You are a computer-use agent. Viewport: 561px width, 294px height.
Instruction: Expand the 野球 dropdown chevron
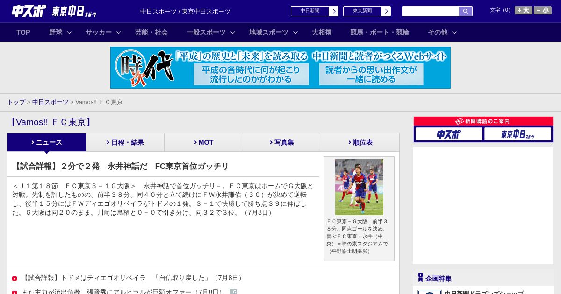coord(69,32)
